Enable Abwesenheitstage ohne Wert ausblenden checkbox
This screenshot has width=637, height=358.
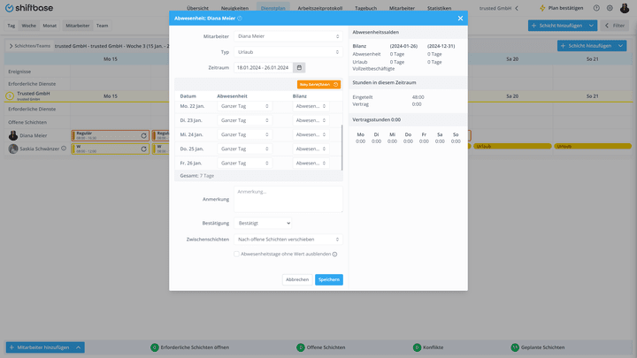coord(236,254)
